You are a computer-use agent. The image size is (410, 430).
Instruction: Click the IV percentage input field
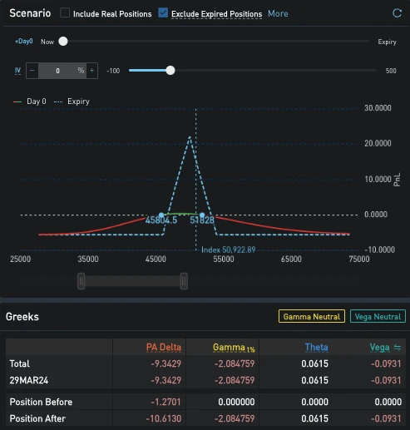[62, 71]
